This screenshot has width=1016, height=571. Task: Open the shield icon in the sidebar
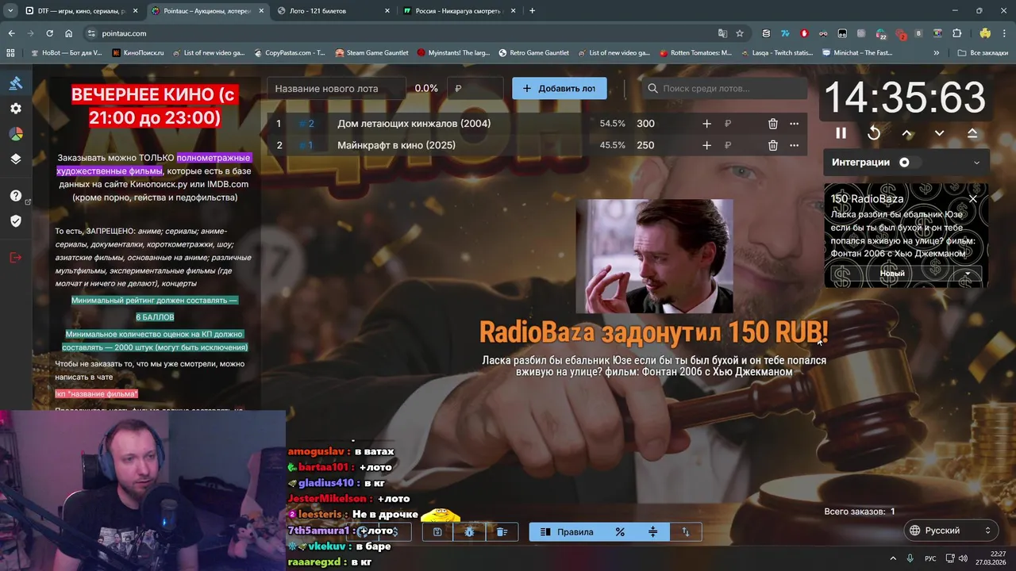(16, 220)
